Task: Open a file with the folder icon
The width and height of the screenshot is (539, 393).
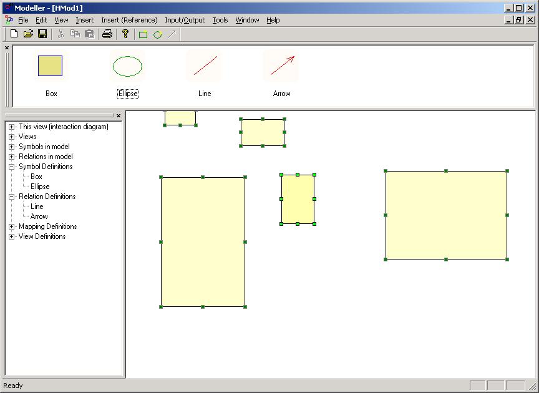Action: point(28,34)
